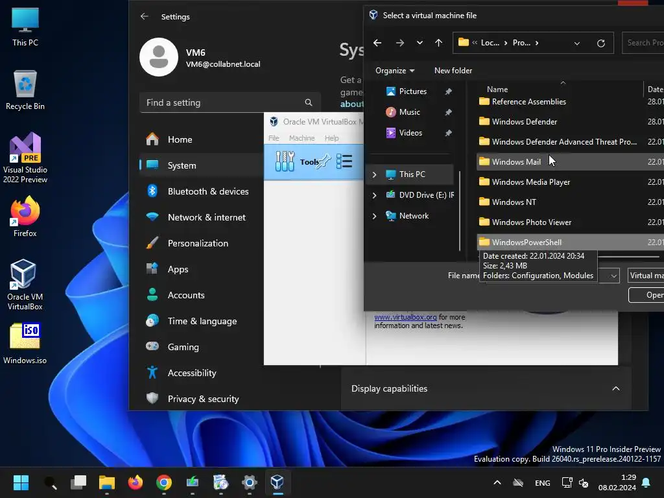Follow the www.virtualbox.org link

pos(405,317)
